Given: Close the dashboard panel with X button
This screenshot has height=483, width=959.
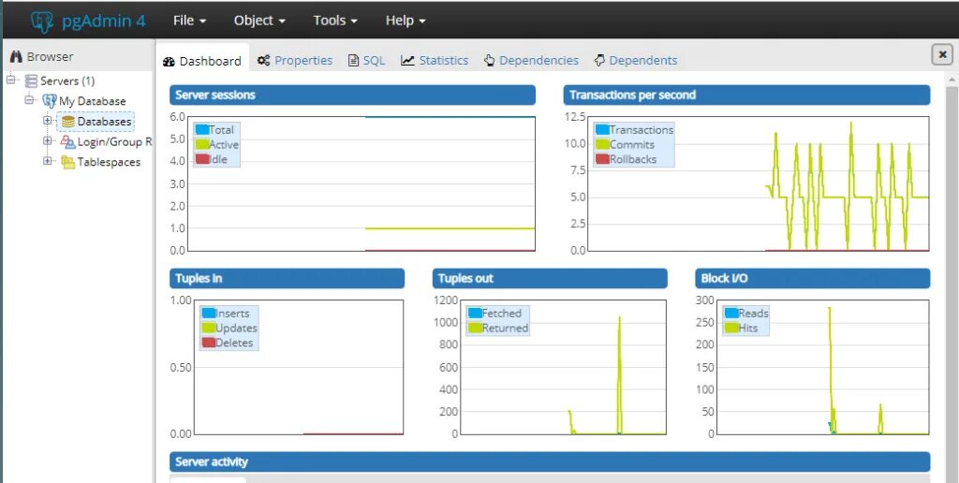Looking at the screenshot, I should (x=942, y=54).
